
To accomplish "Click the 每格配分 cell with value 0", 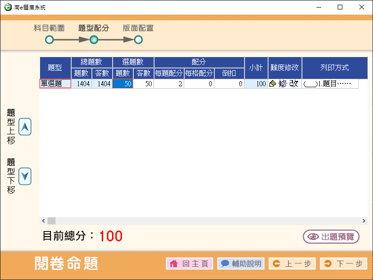I will [x=199, y=84].
